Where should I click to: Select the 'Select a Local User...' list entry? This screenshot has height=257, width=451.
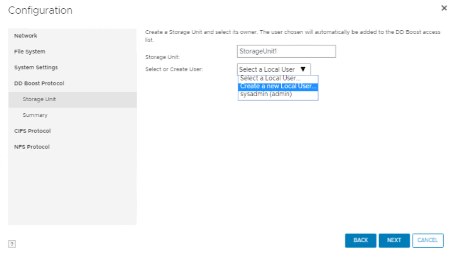270,78
